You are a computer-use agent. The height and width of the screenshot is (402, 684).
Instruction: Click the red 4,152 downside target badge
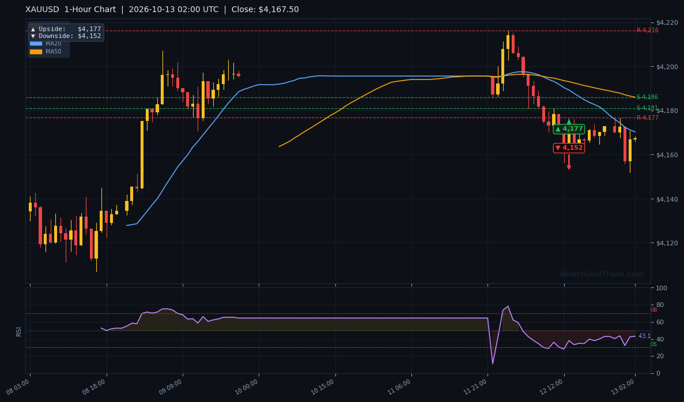point(569,148)
